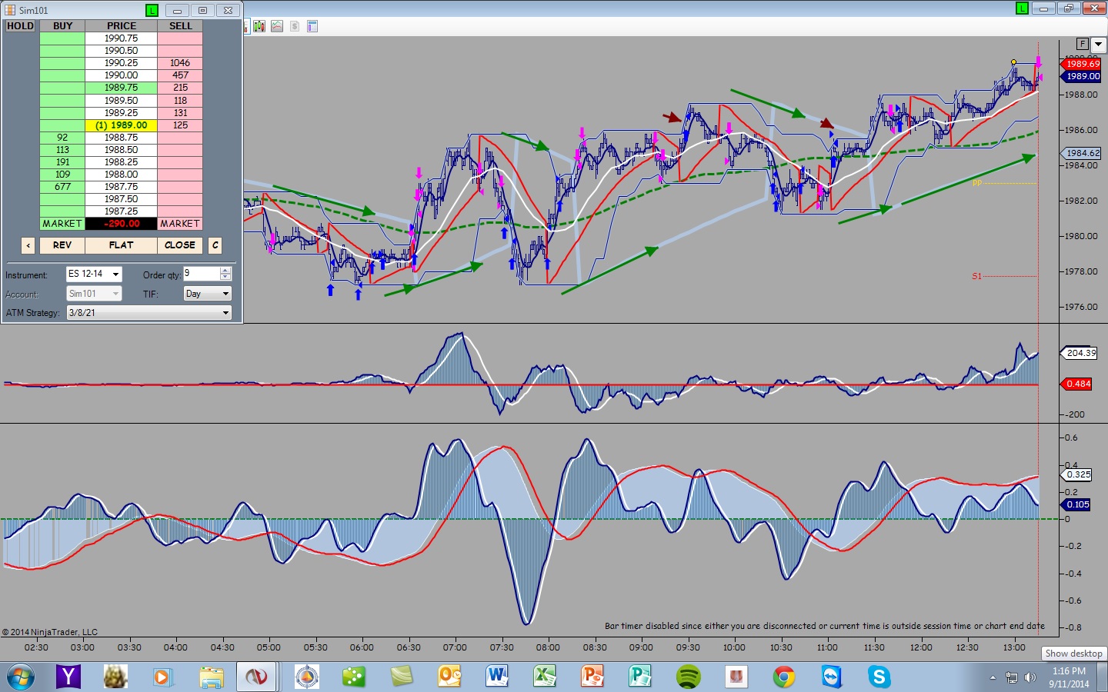The height and width of the screenshot is (692, 1108).
Task: Launch Yahoo from the taskbar
Action: tap(68, 677)
